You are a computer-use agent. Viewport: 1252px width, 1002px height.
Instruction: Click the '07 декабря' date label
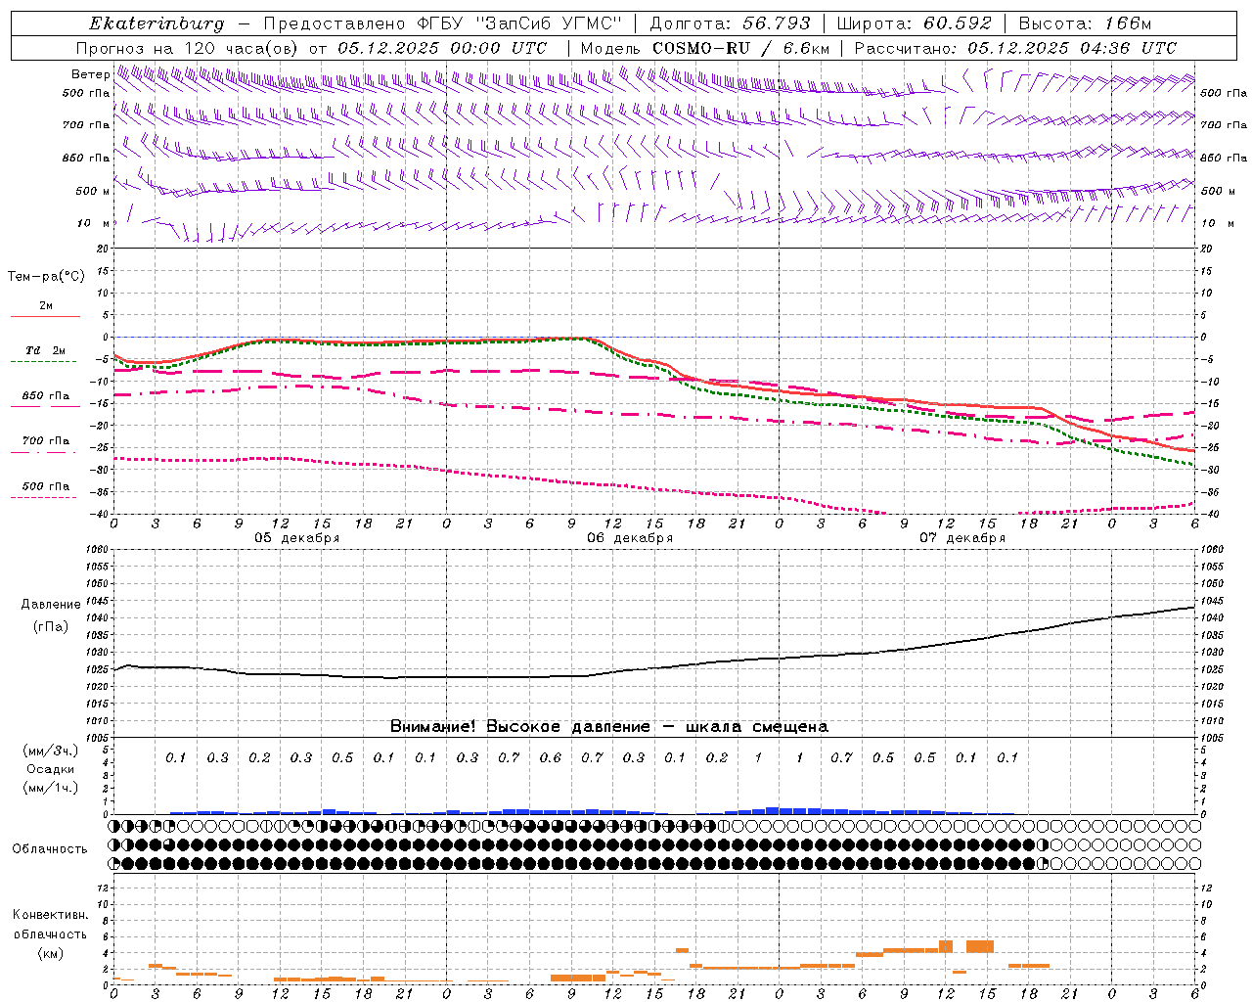point(962,538)
